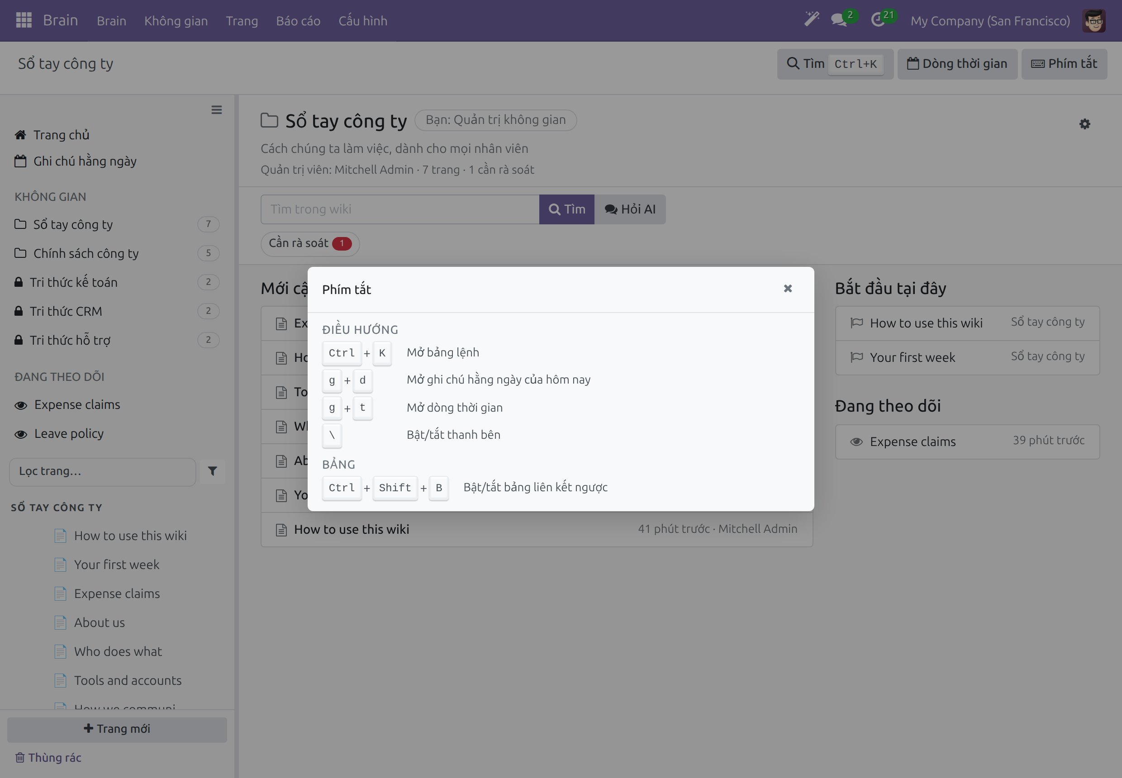This screenshot has height=778, width=1122.
Task: Open the space settings gear icon
Action: point(1084,124)
